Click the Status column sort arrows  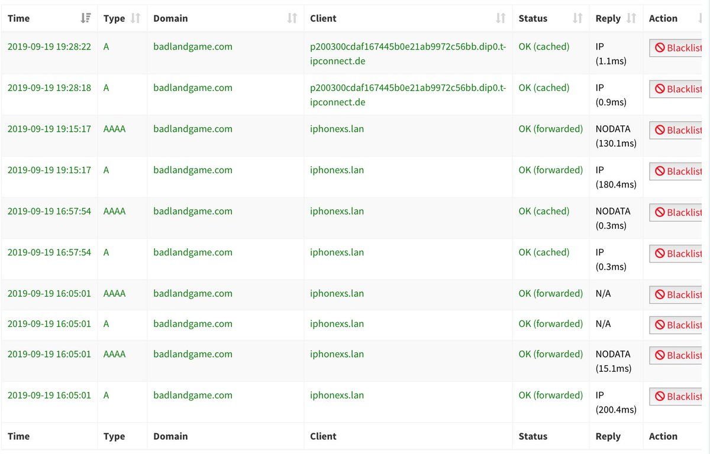click(x=577, y=18)
